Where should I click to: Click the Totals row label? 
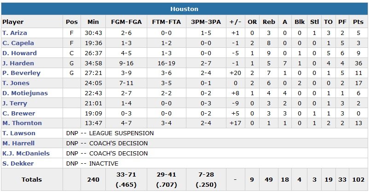32,179
